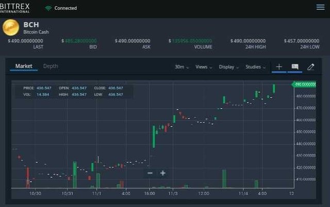Image resolution: width=330 pixels, height=207 pixels.
Task: Expand the Views dropdown
Action: coord(204,67)
